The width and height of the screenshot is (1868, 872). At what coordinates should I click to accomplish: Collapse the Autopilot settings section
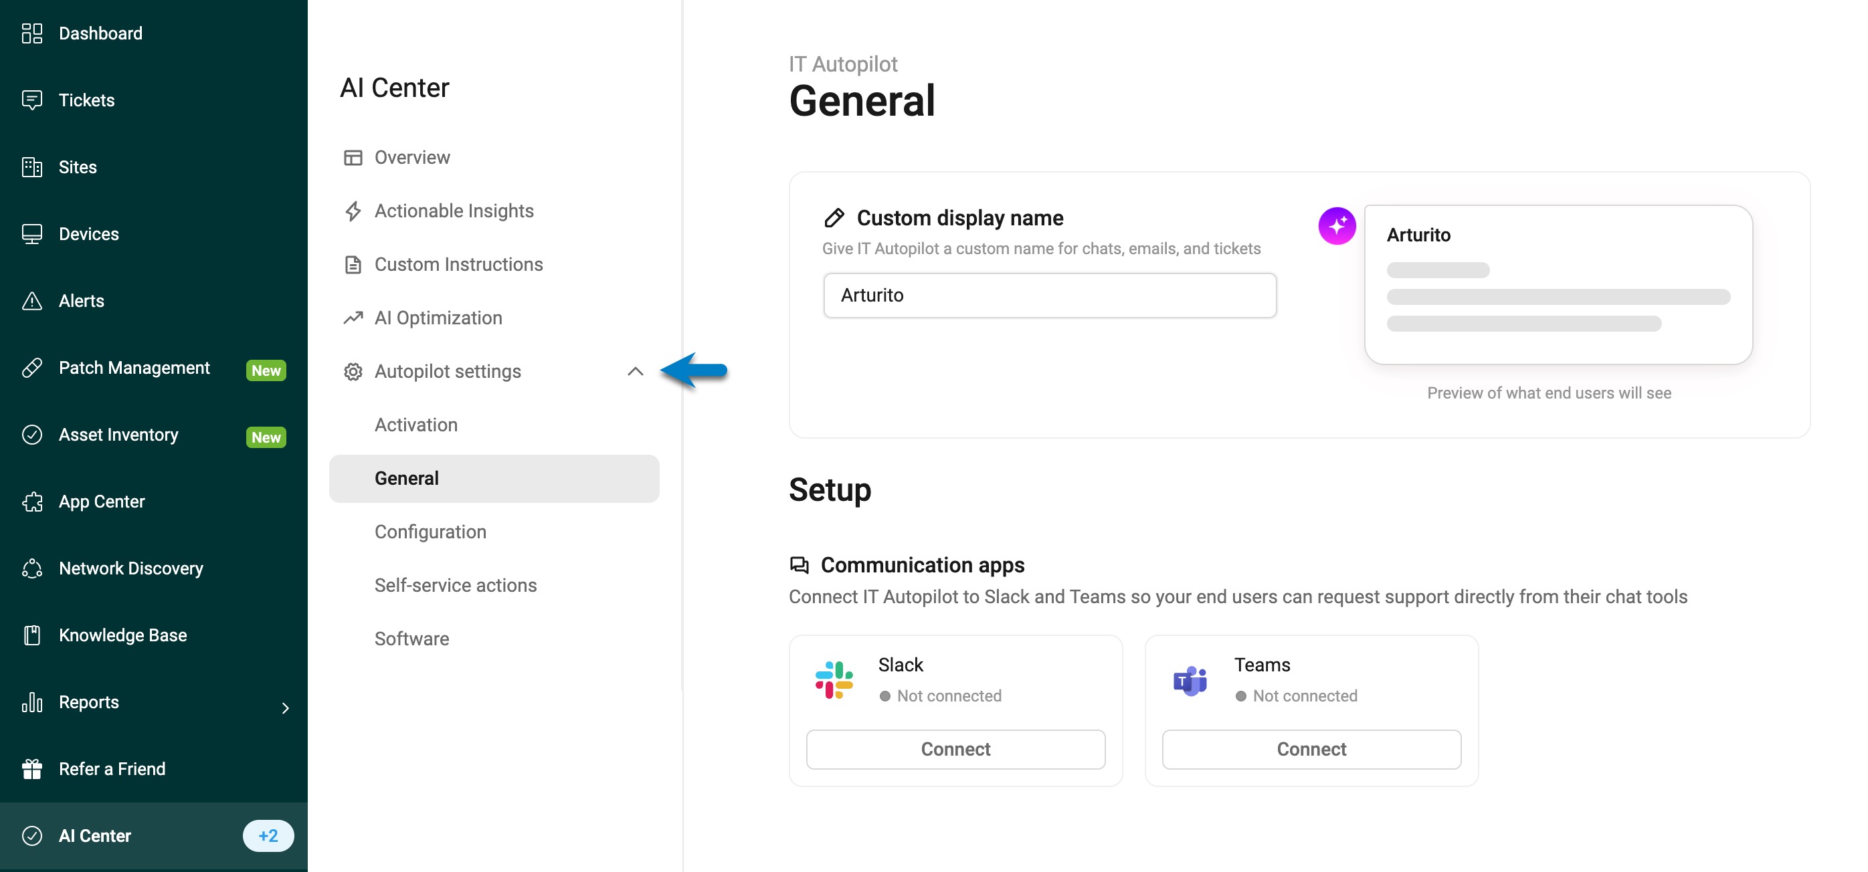pos(635,371)
